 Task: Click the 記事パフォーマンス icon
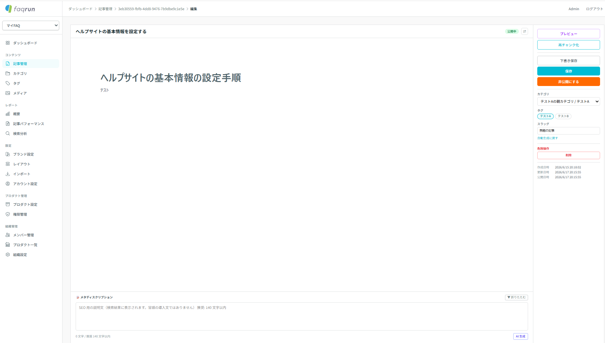click(x=8, y=124)
